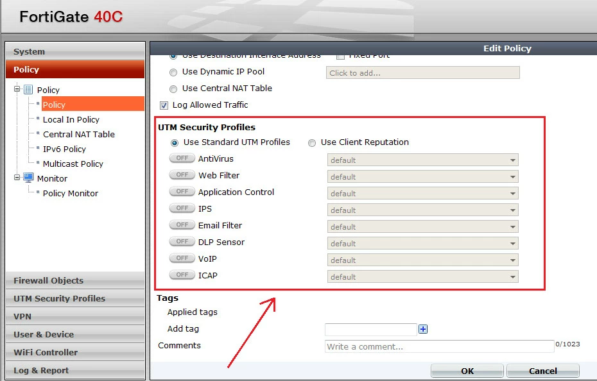Open the Firewall Objects menu section
The image size is (597, 381).
point(75,280)
